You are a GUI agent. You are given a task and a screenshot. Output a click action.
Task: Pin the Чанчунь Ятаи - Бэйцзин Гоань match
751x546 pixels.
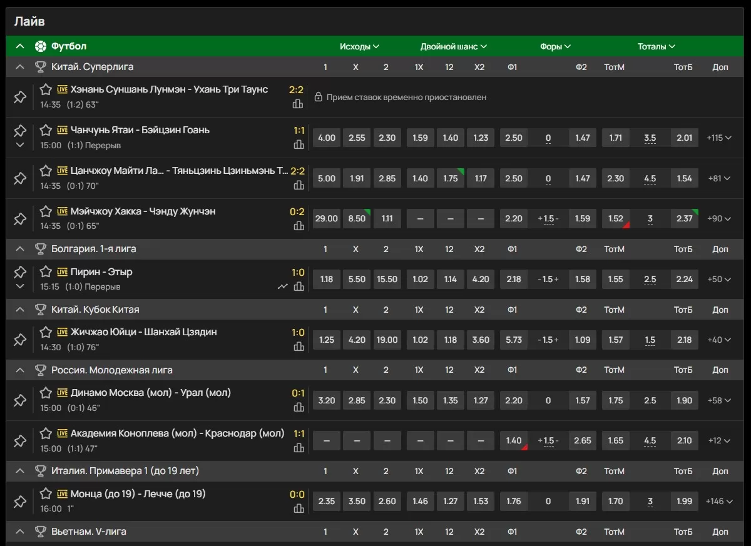coord(20,130)
